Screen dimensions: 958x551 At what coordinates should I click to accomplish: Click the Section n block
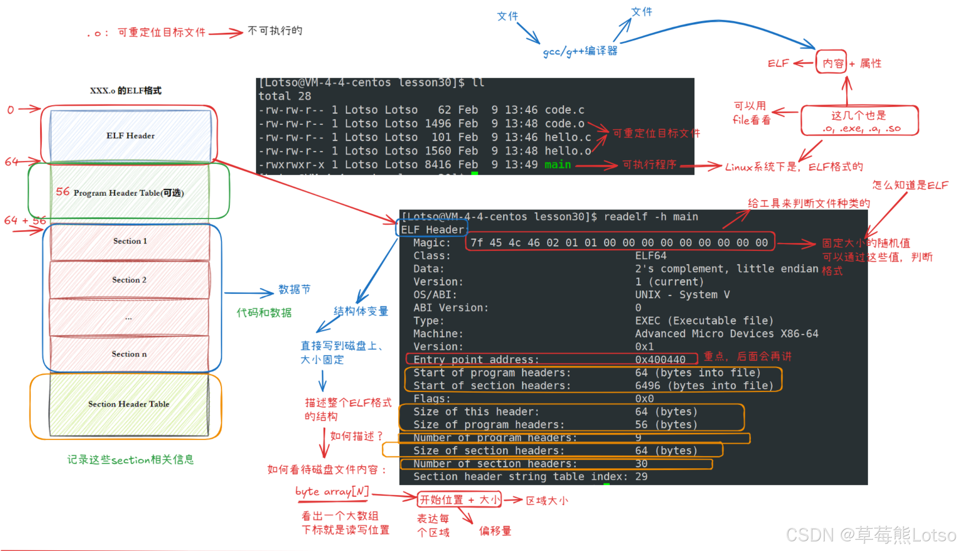coord(129,354)
